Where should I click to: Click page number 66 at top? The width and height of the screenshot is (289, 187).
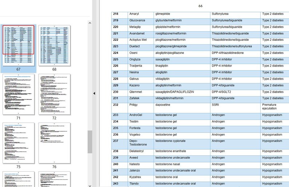click(x=200, y=6)
